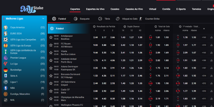Switch to Hóquei no Gelo tab
The width and height of the screenshot is (214, 107).
[x=127, y=19]
